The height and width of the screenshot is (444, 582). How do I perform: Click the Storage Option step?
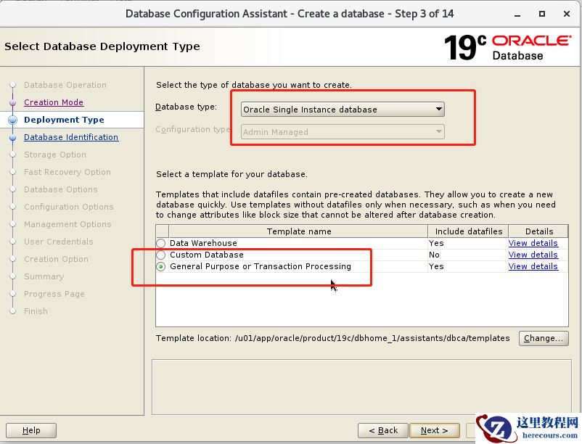[x=55, y=155]
